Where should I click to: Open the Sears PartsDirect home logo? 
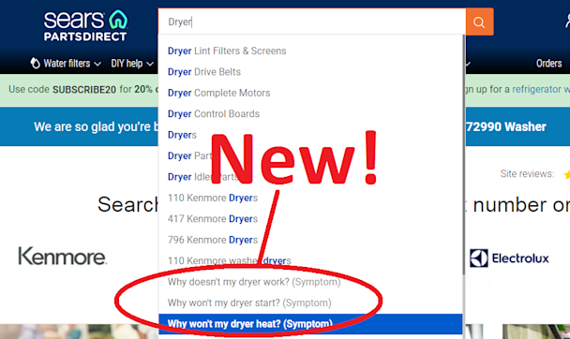[86, 25]
